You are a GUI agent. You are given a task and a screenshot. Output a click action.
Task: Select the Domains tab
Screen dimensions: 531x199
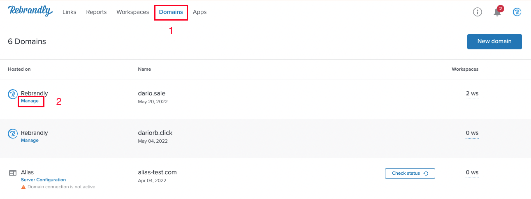tap(171, 12)
